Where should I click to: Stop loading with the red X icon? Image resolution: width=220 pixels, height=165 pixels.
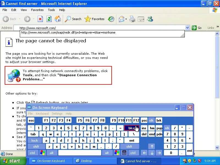click(x=40, y=19)
